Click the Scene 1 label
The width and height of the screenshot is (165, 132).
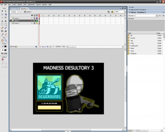pyautogui.click(x=28, y=12)
